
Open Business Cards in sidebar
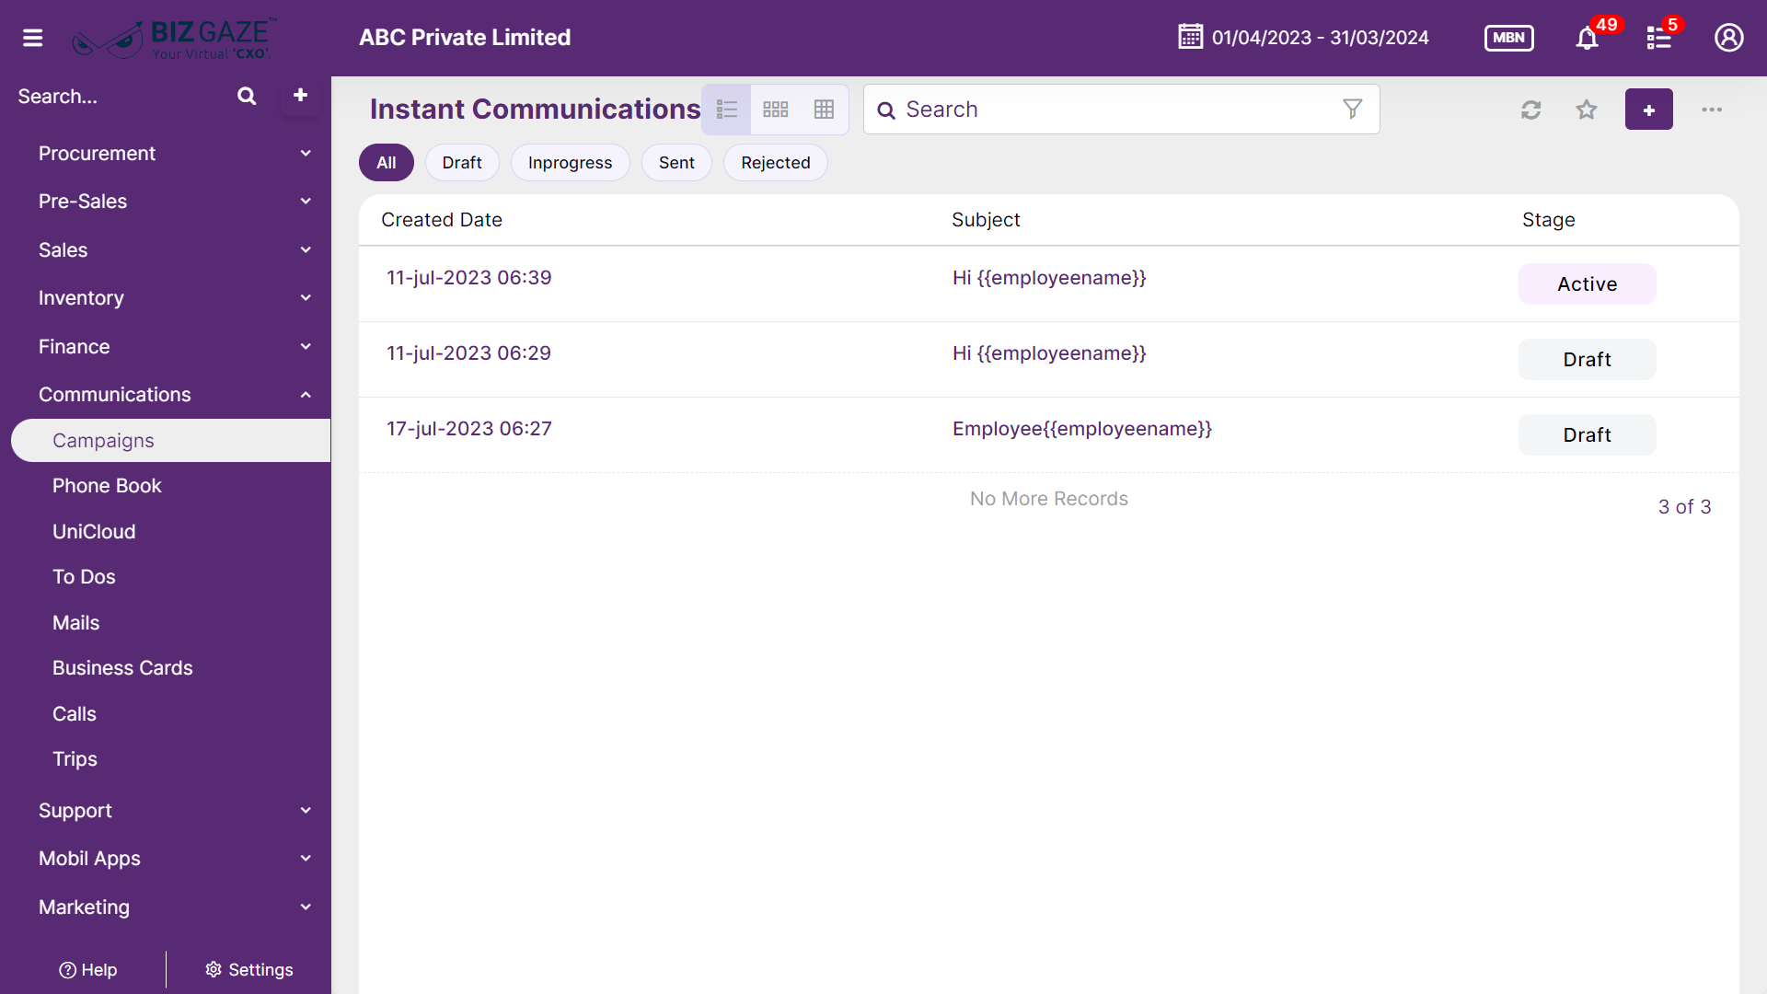[122, 667]
